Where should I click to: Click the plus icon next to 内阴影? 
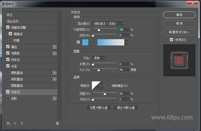[x=54, y=53]
